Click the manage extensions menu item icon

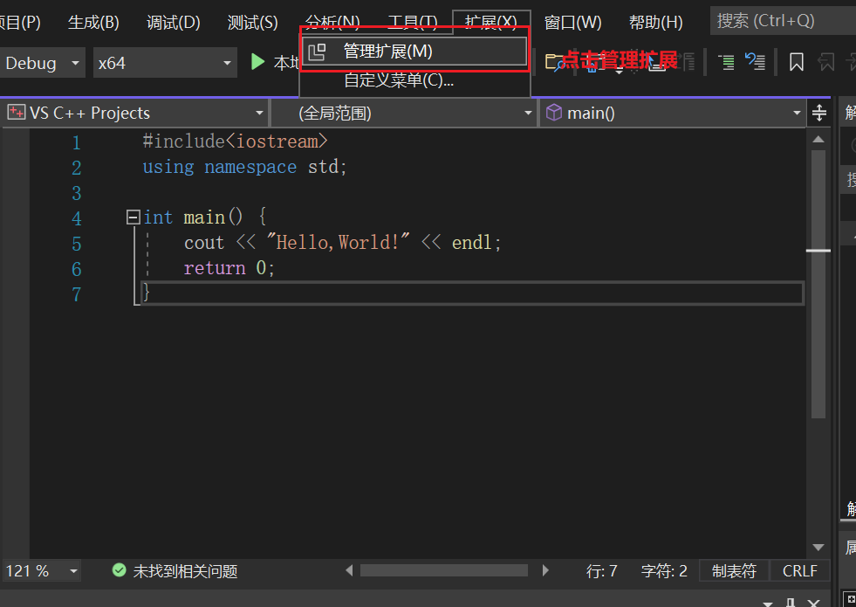(x=317, y=52)
